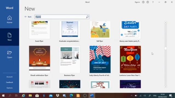
Task: Click the frown feedback icon in title bar
Action: 148,2
